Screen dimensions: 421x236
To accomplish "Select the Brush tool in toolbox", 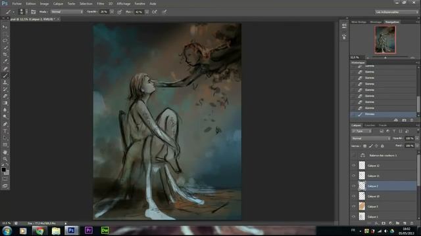I will coord(5,76).
